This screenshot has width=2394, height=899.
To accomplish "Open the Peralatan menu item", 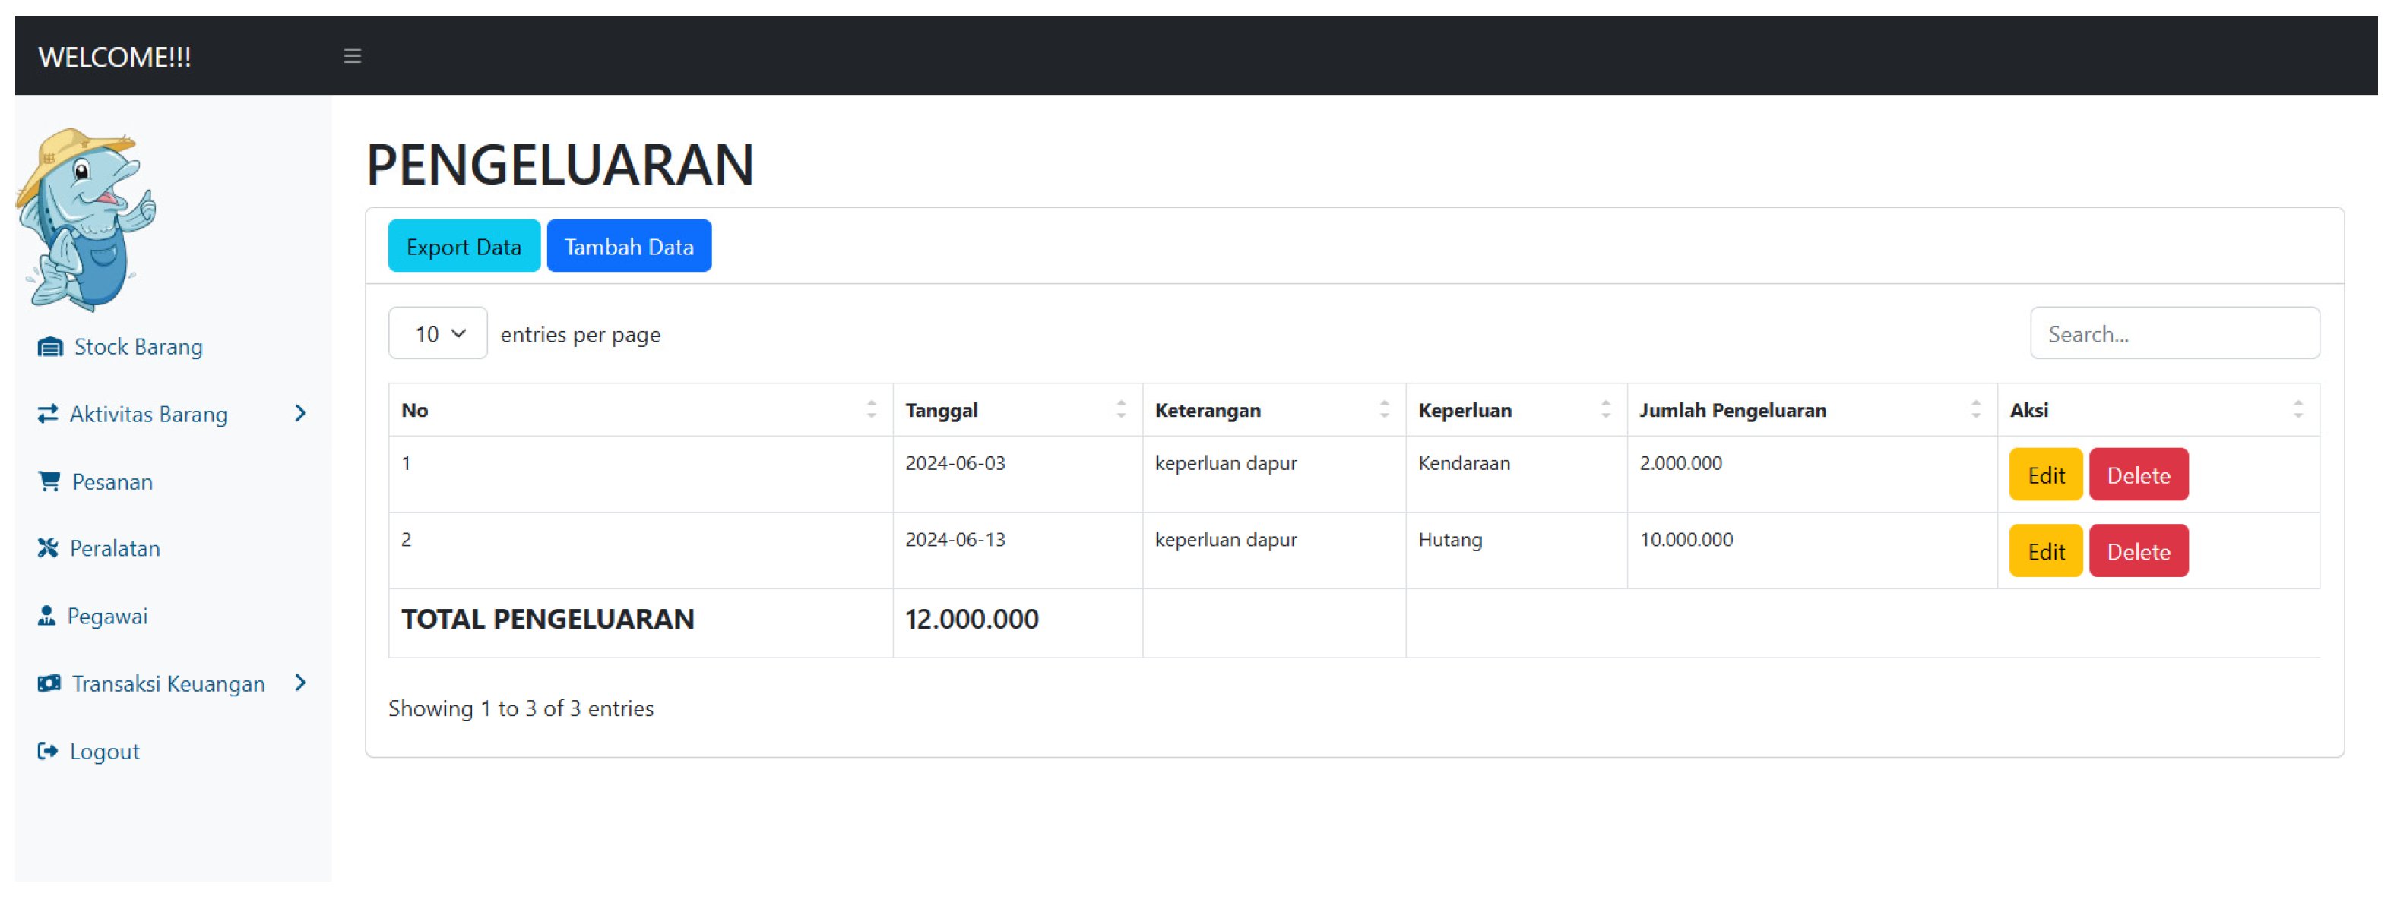I will coord(114,548).
